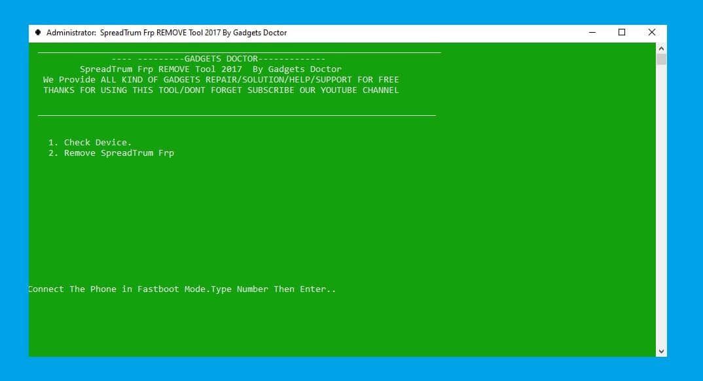Click the scrollbar down arrow
This screenshot has width=703, height=381.
coord(660,350)
